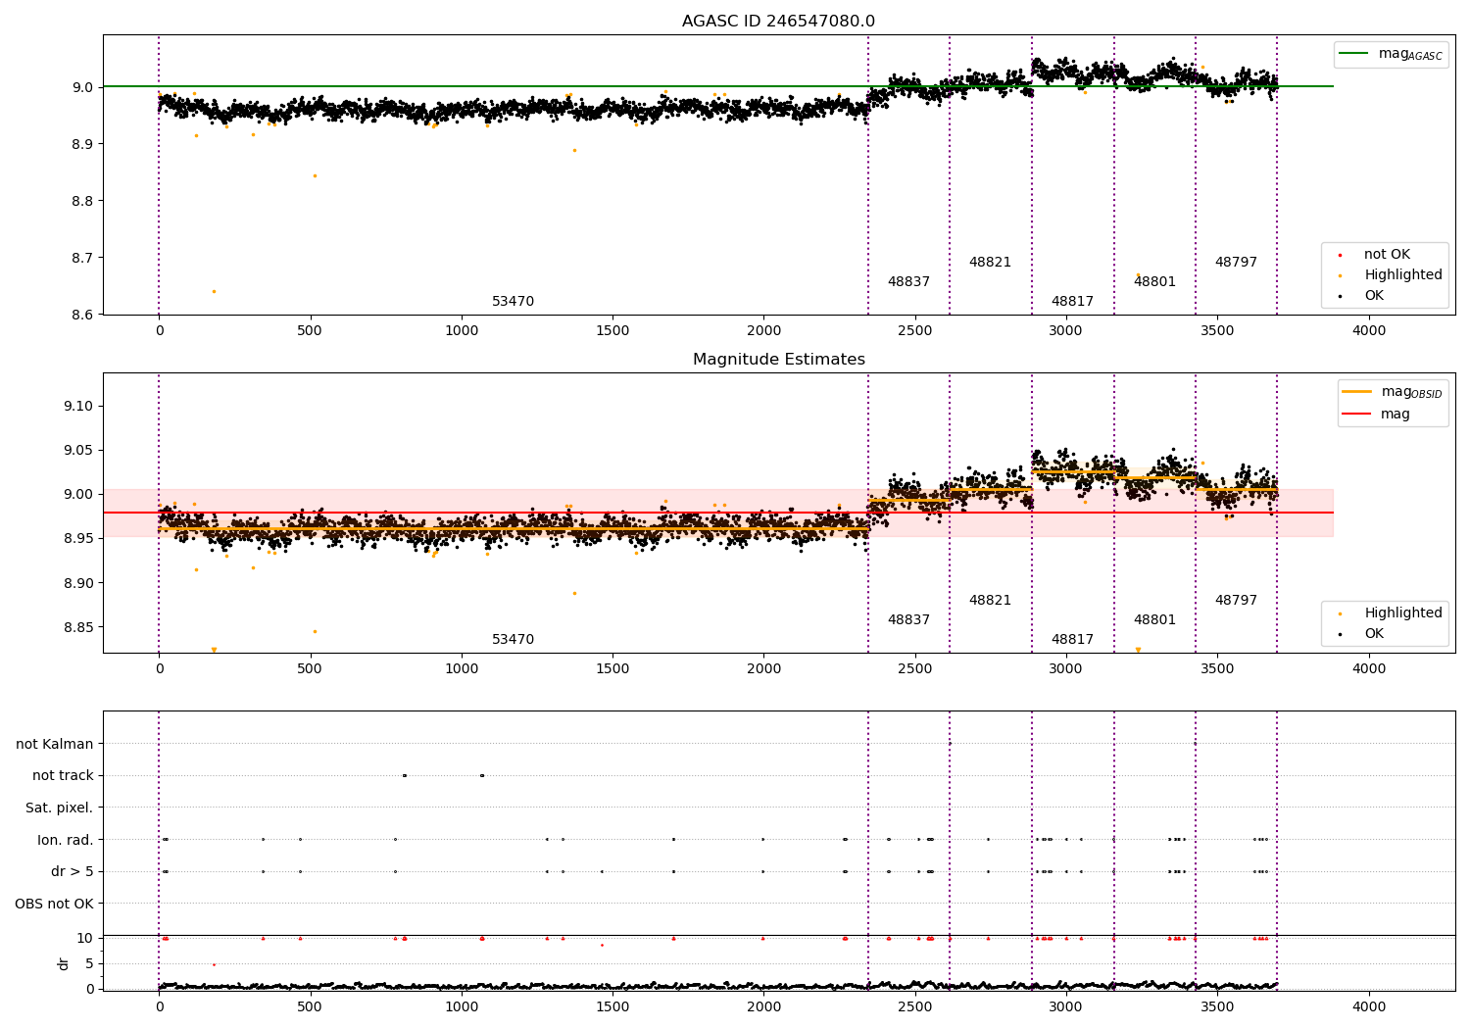Viewport: 1470px width, 1029px height.
Task: Click the red line sample in mag legend
Action: click(x=1357, y=415)
